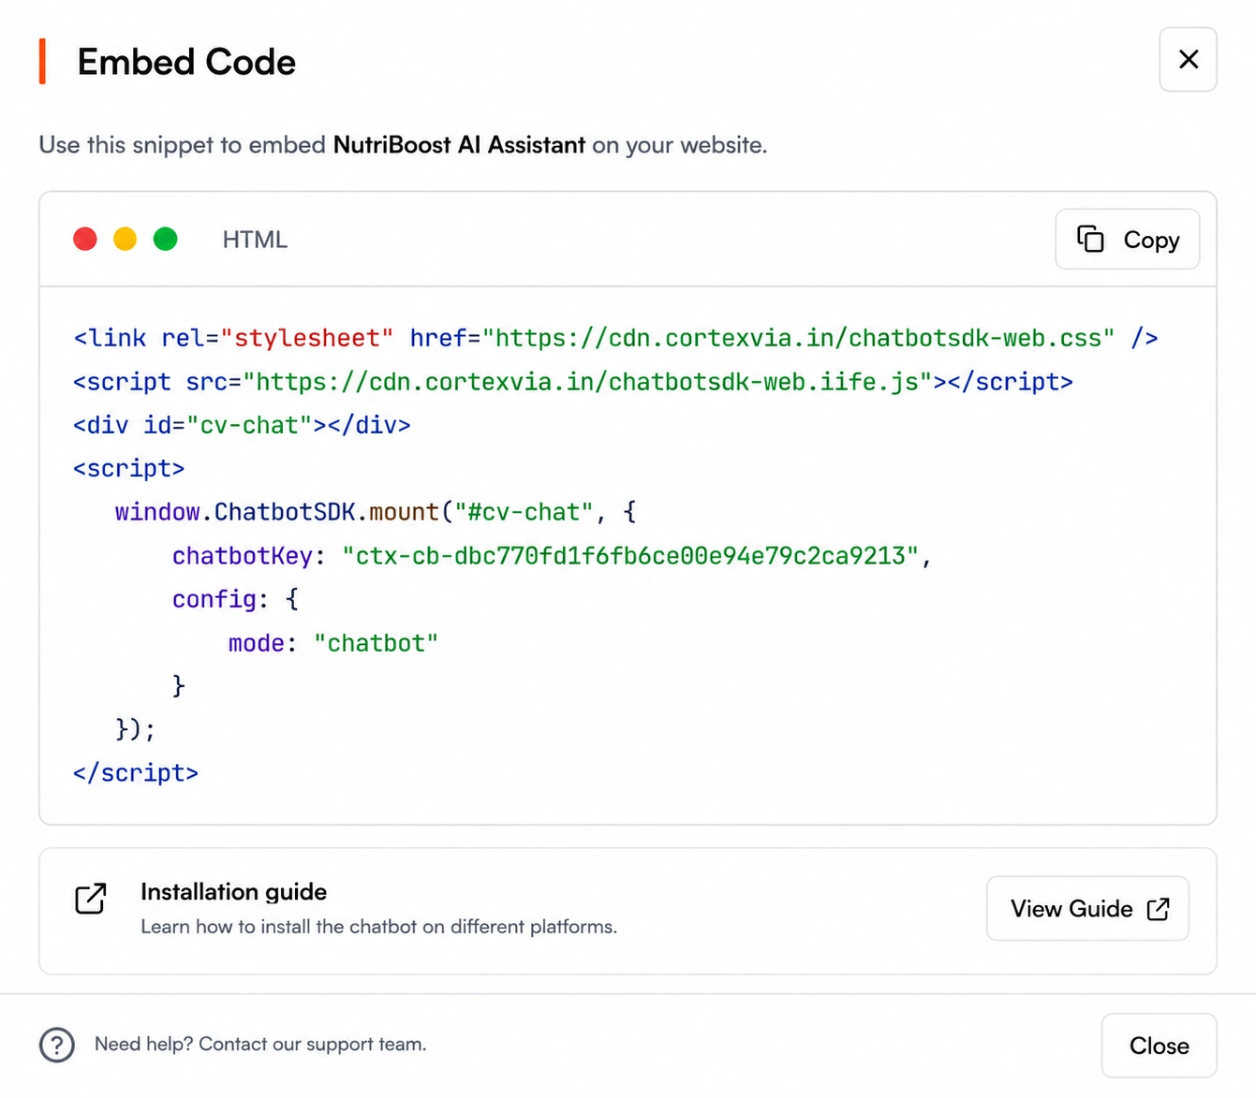This screenshot has height=1098, width=1256.
Task: Click the mode: "chatbot" line
Action: click(x=333, y=643)
